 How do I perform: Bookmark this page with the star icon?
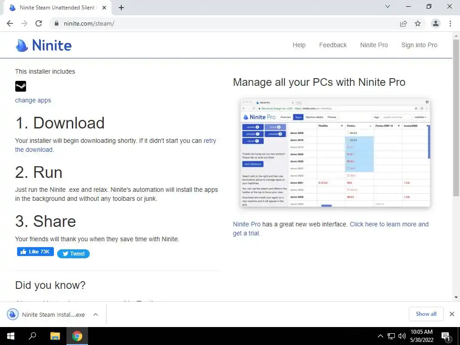pyautogui.click(x=418, y=23)
